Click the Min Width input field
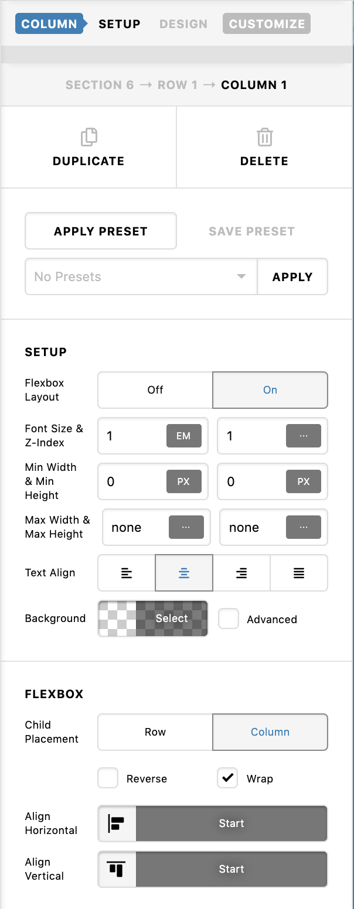This screenshot has width=354, height=909. point(131,481)
